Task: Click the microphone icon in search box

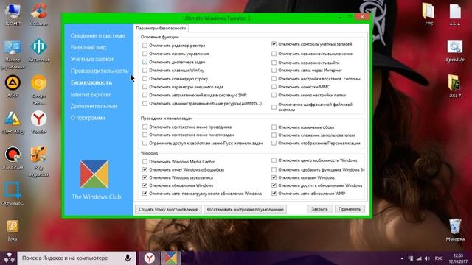Action: click(128, 258)
